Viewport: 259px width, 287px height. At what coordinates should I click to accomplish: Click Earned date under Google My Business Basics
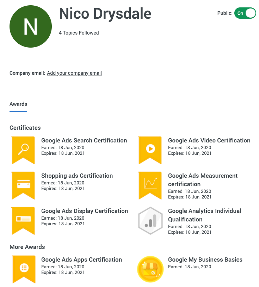click(190, 267)
